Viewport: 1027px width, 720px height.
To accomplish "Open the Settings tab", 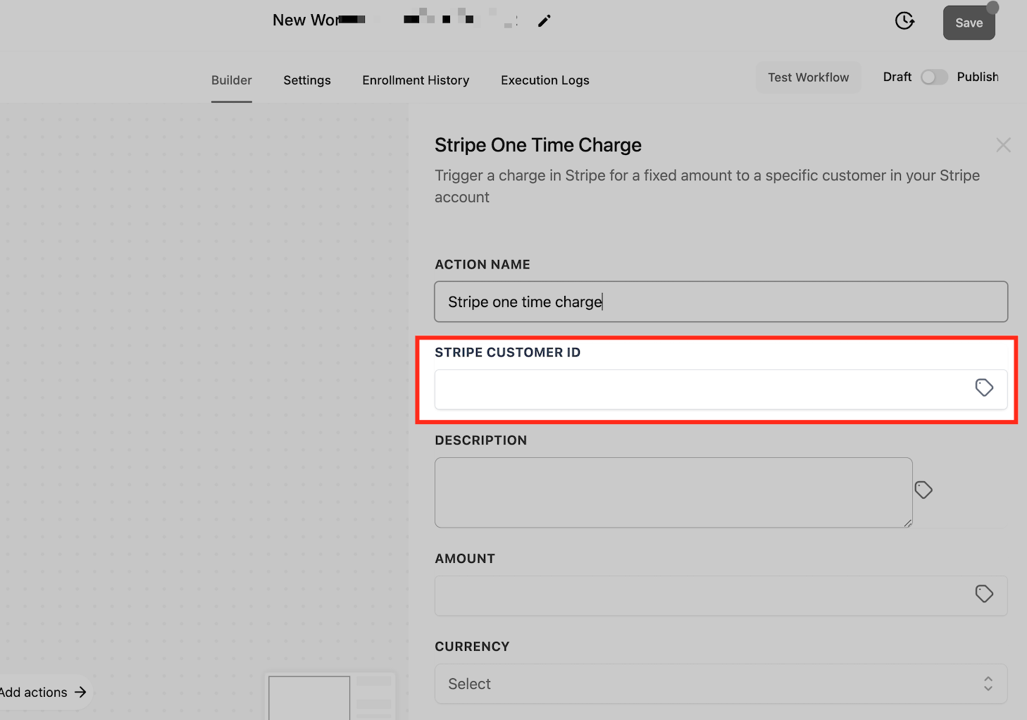I will point(307,80).
